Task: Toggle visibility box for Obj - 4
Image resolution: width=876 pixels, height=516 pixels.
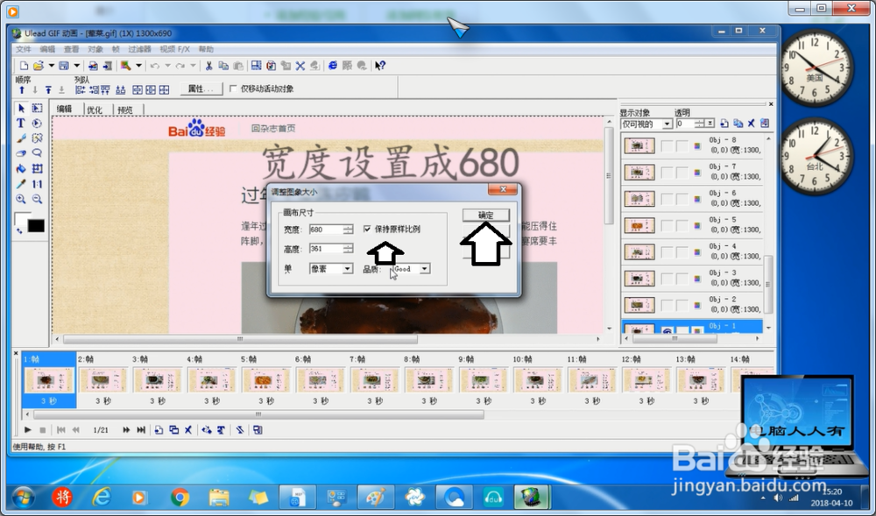Action: [x=667, y=252]
